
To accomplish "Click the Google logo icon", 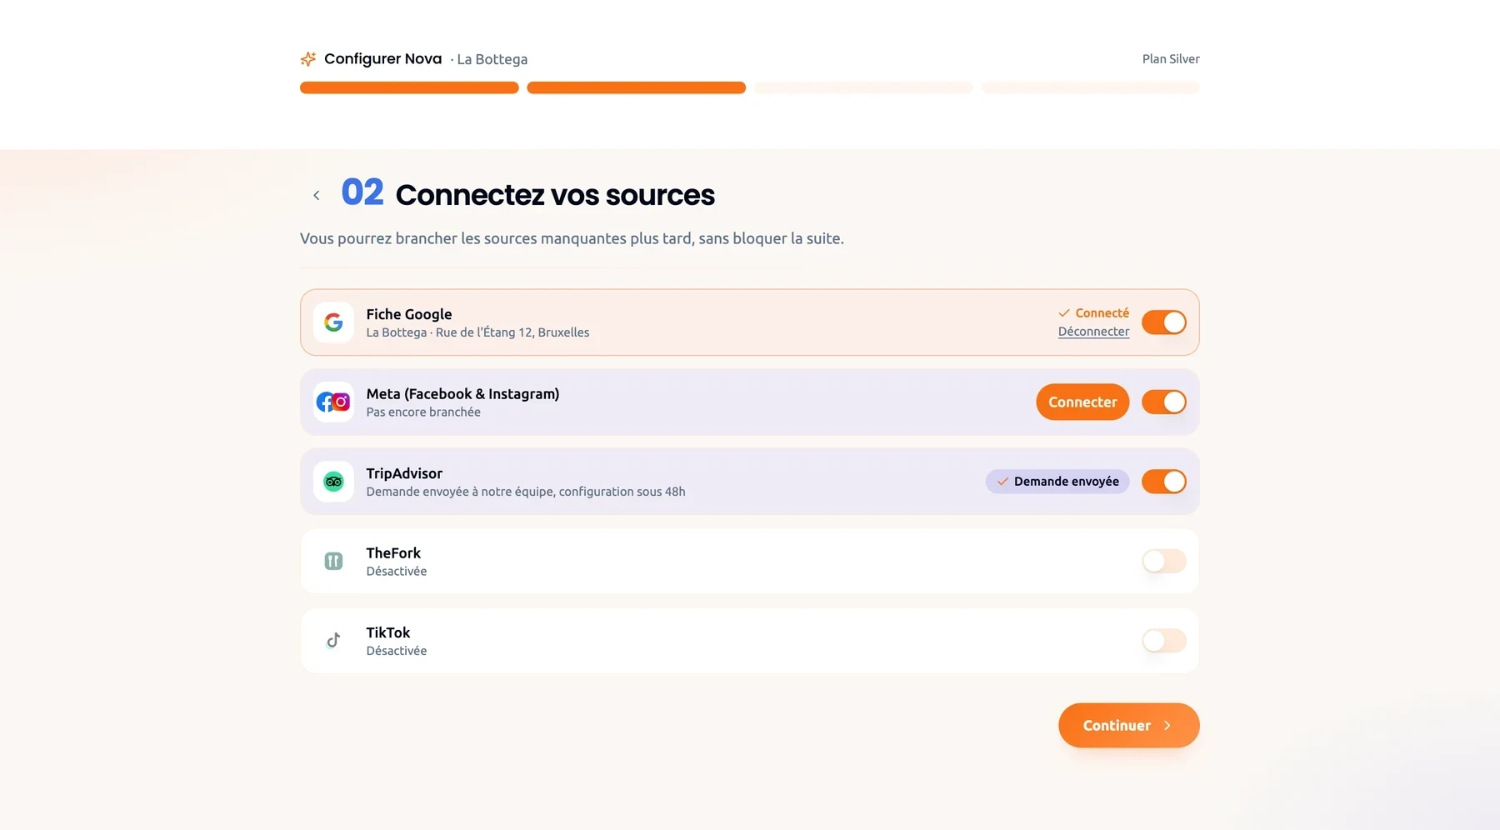I will (333, 322).
